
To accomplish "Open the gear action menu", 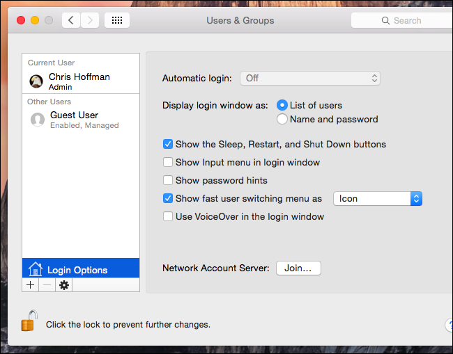I will (x=64, y=285).
